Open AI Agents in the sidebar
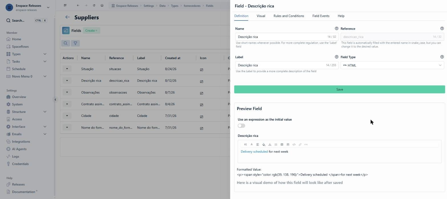The image size is (447, 199). [x=19, y=149]
